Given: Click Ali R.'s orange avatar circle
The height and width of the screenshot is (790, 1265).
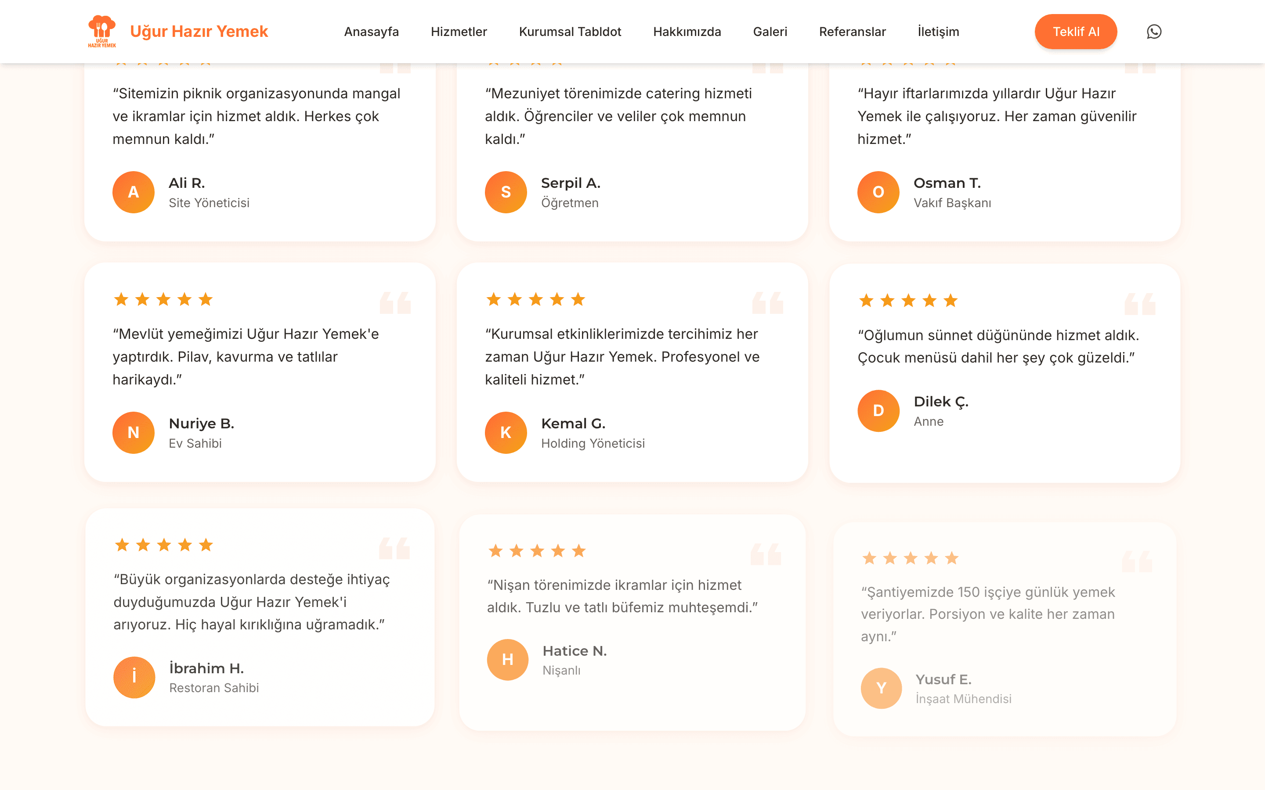Looking at the screenshot, I should click(133, 192).
